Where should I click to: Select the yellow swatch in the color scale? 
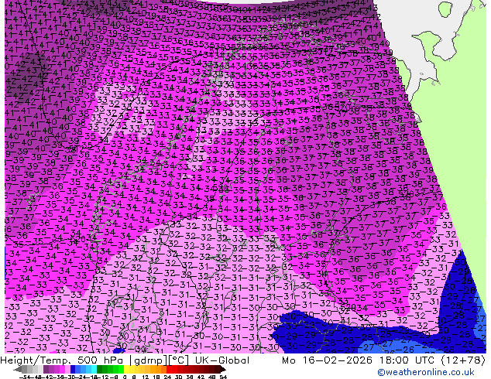126,370
